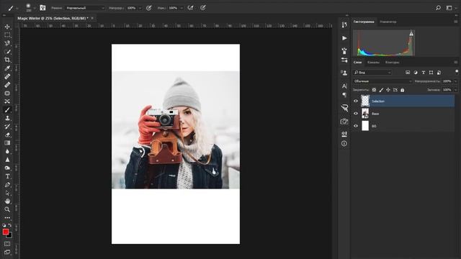The height and width of the screenshot is (259, 461).
Task: Select the Zoom tool
Action: pos(7,209)
